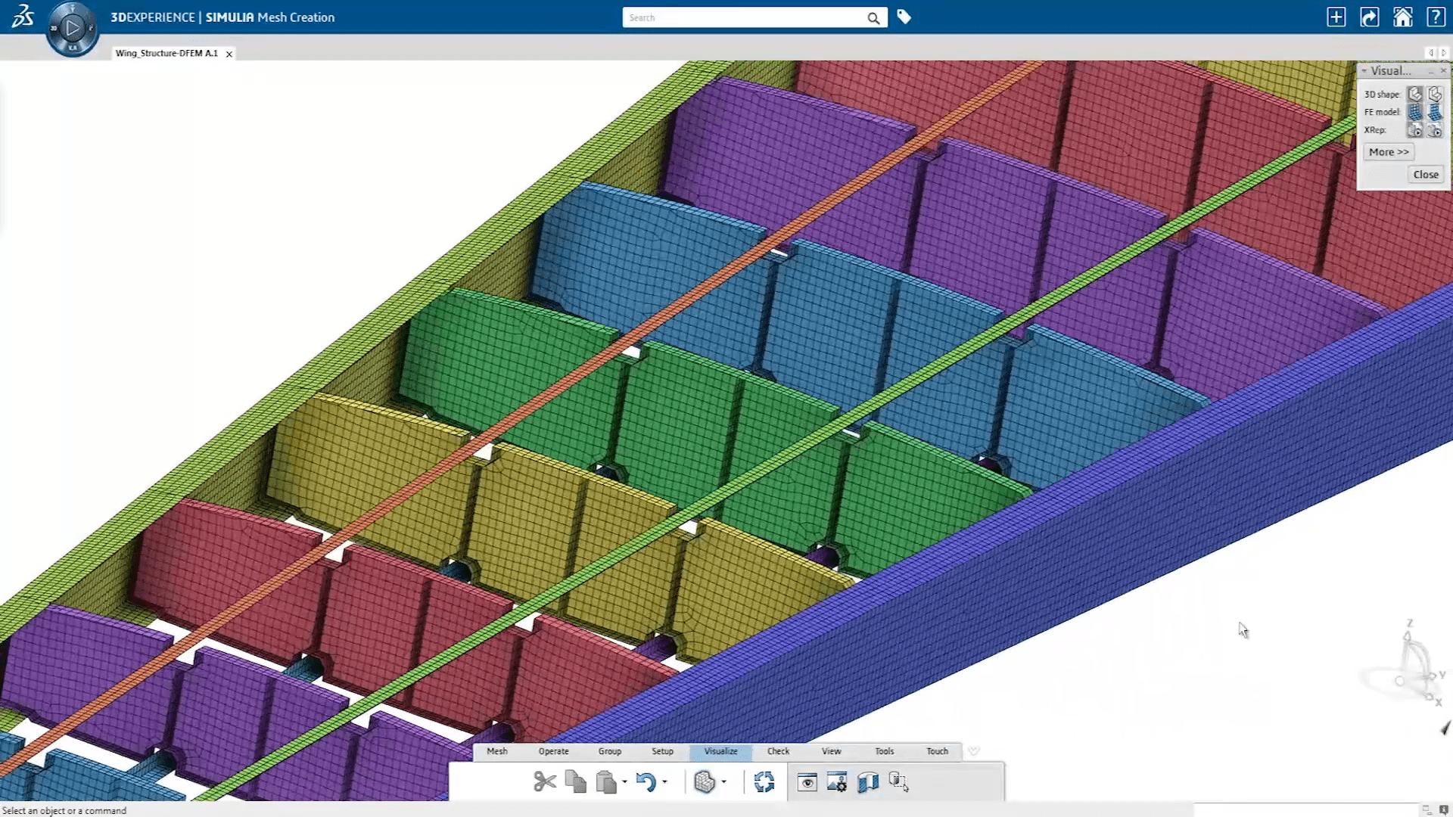Click the More >> button
This screenshot has height=817, width=1453.
click(1389, 152)
